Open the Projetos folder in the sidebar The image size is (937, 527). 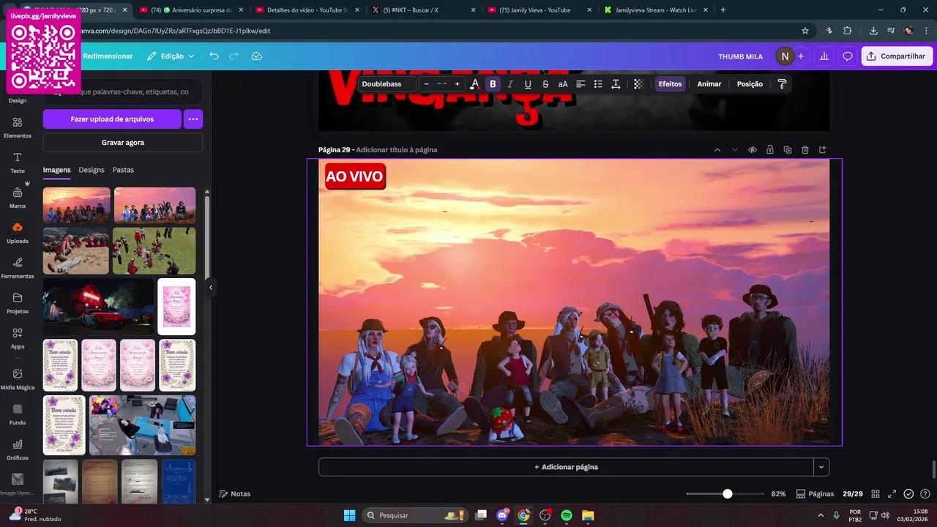point(18,303)
